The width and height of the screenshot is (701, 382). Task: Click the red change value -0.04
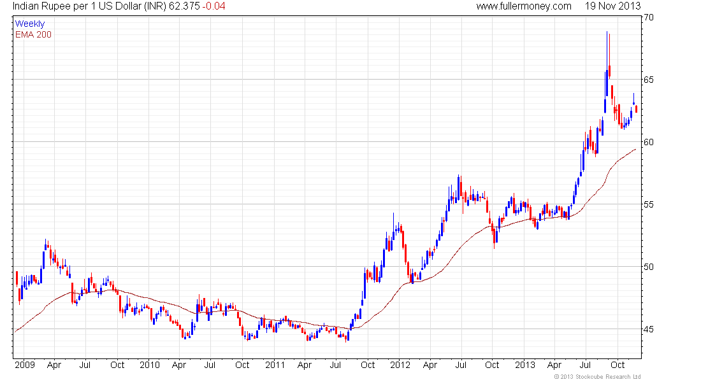pyautogui.click(x=213, y=6)
